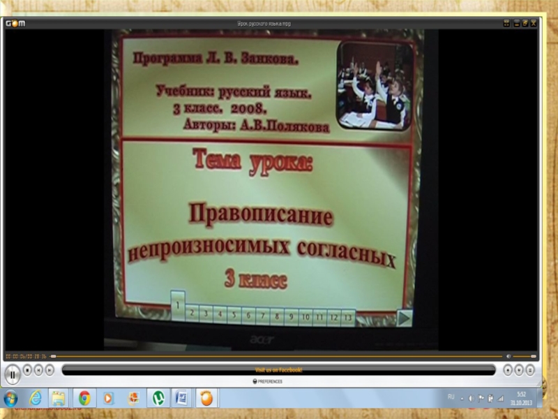Click the open file eject button
This screenshot has height=419, width=558.
[508, 371]
